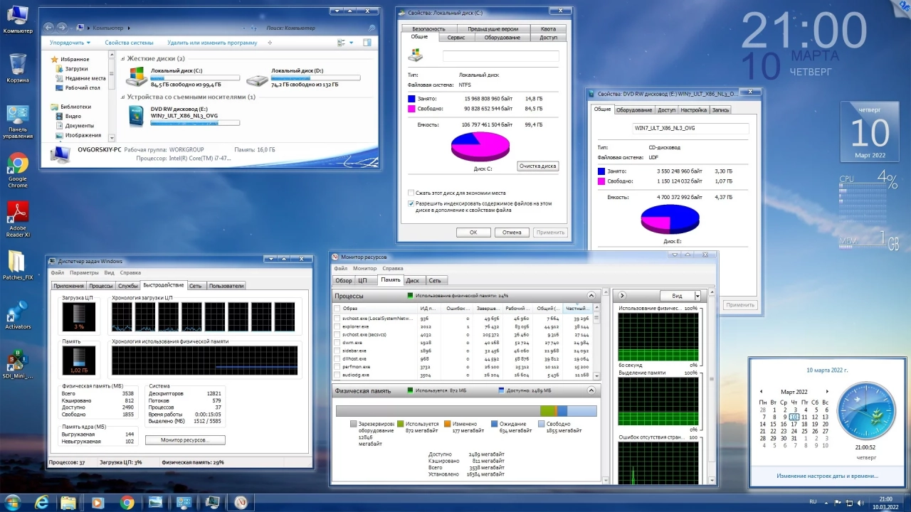Open the Patches_FIX folder on desktop
Screen dimensions: 911x512
pyautogui.click(x=18, y=265)
